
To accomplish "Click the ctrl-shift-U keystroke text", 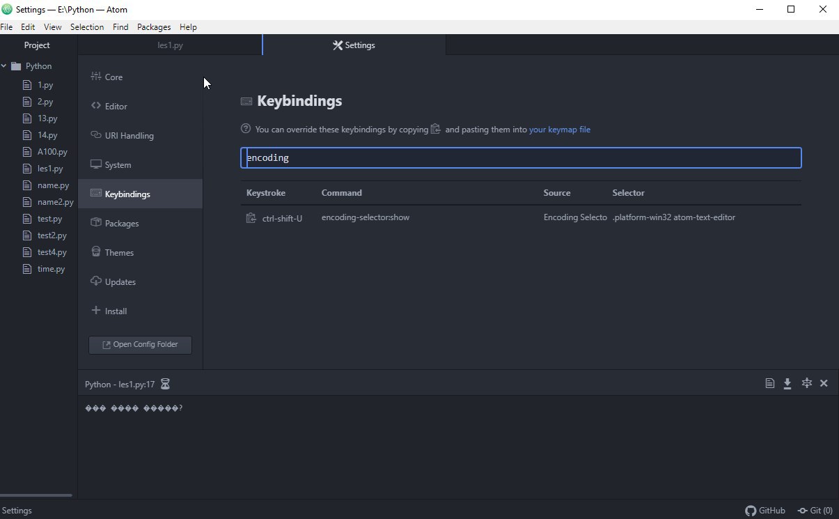I will point(282,219).
